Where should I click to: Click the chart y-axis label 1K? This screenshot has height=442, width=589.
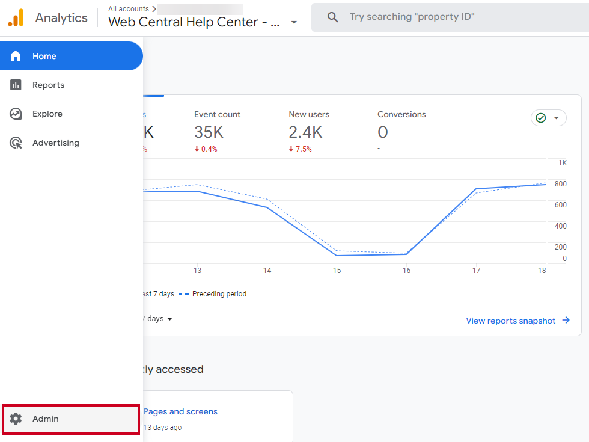tap(563, 163)
